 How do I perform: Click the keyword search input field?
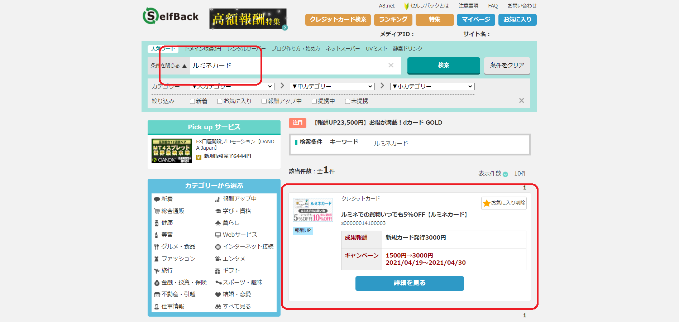[x=295, y=66]
